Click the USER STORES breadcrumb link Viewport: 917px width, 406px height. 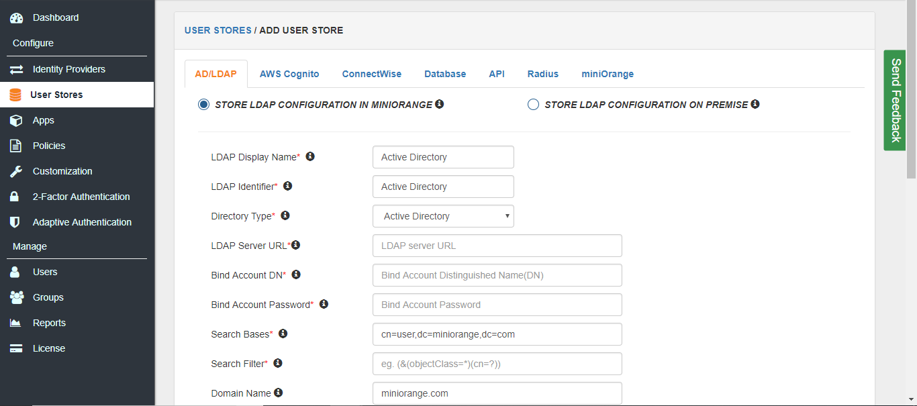click(x=218, y=30)
